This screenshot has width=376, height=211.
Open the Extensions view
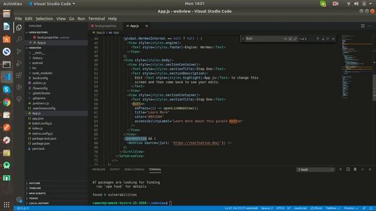tap(19, 75)
